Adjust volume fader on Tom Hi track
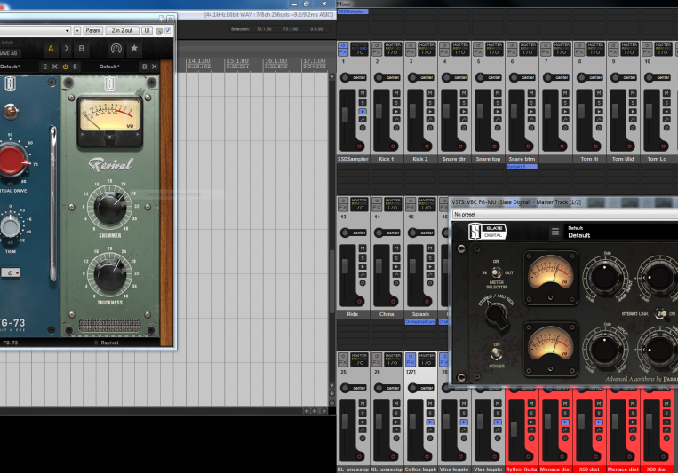Image resolution: width=678 pixels, height=473 pixels. point(581,111)
